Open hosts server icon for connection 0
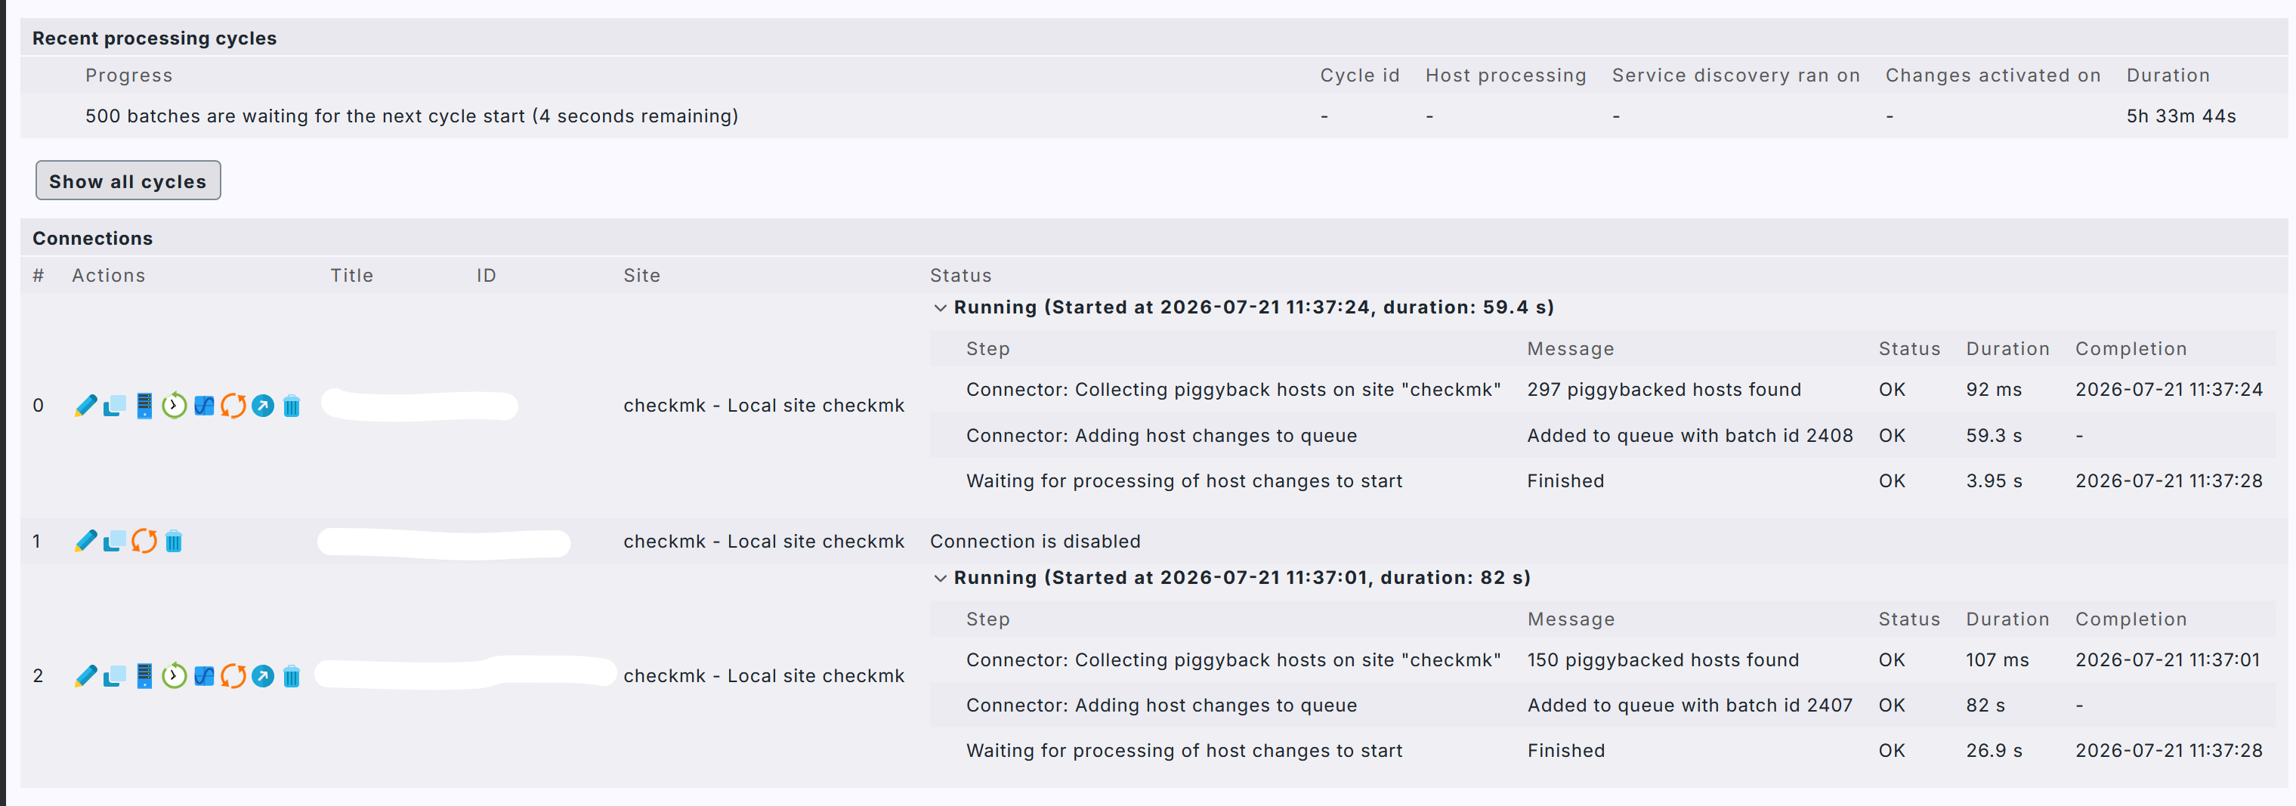 point(144,406)
